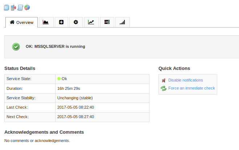Click the Next Check timestamp value
This screenshot has width=239, height=150.
(75, 117)
